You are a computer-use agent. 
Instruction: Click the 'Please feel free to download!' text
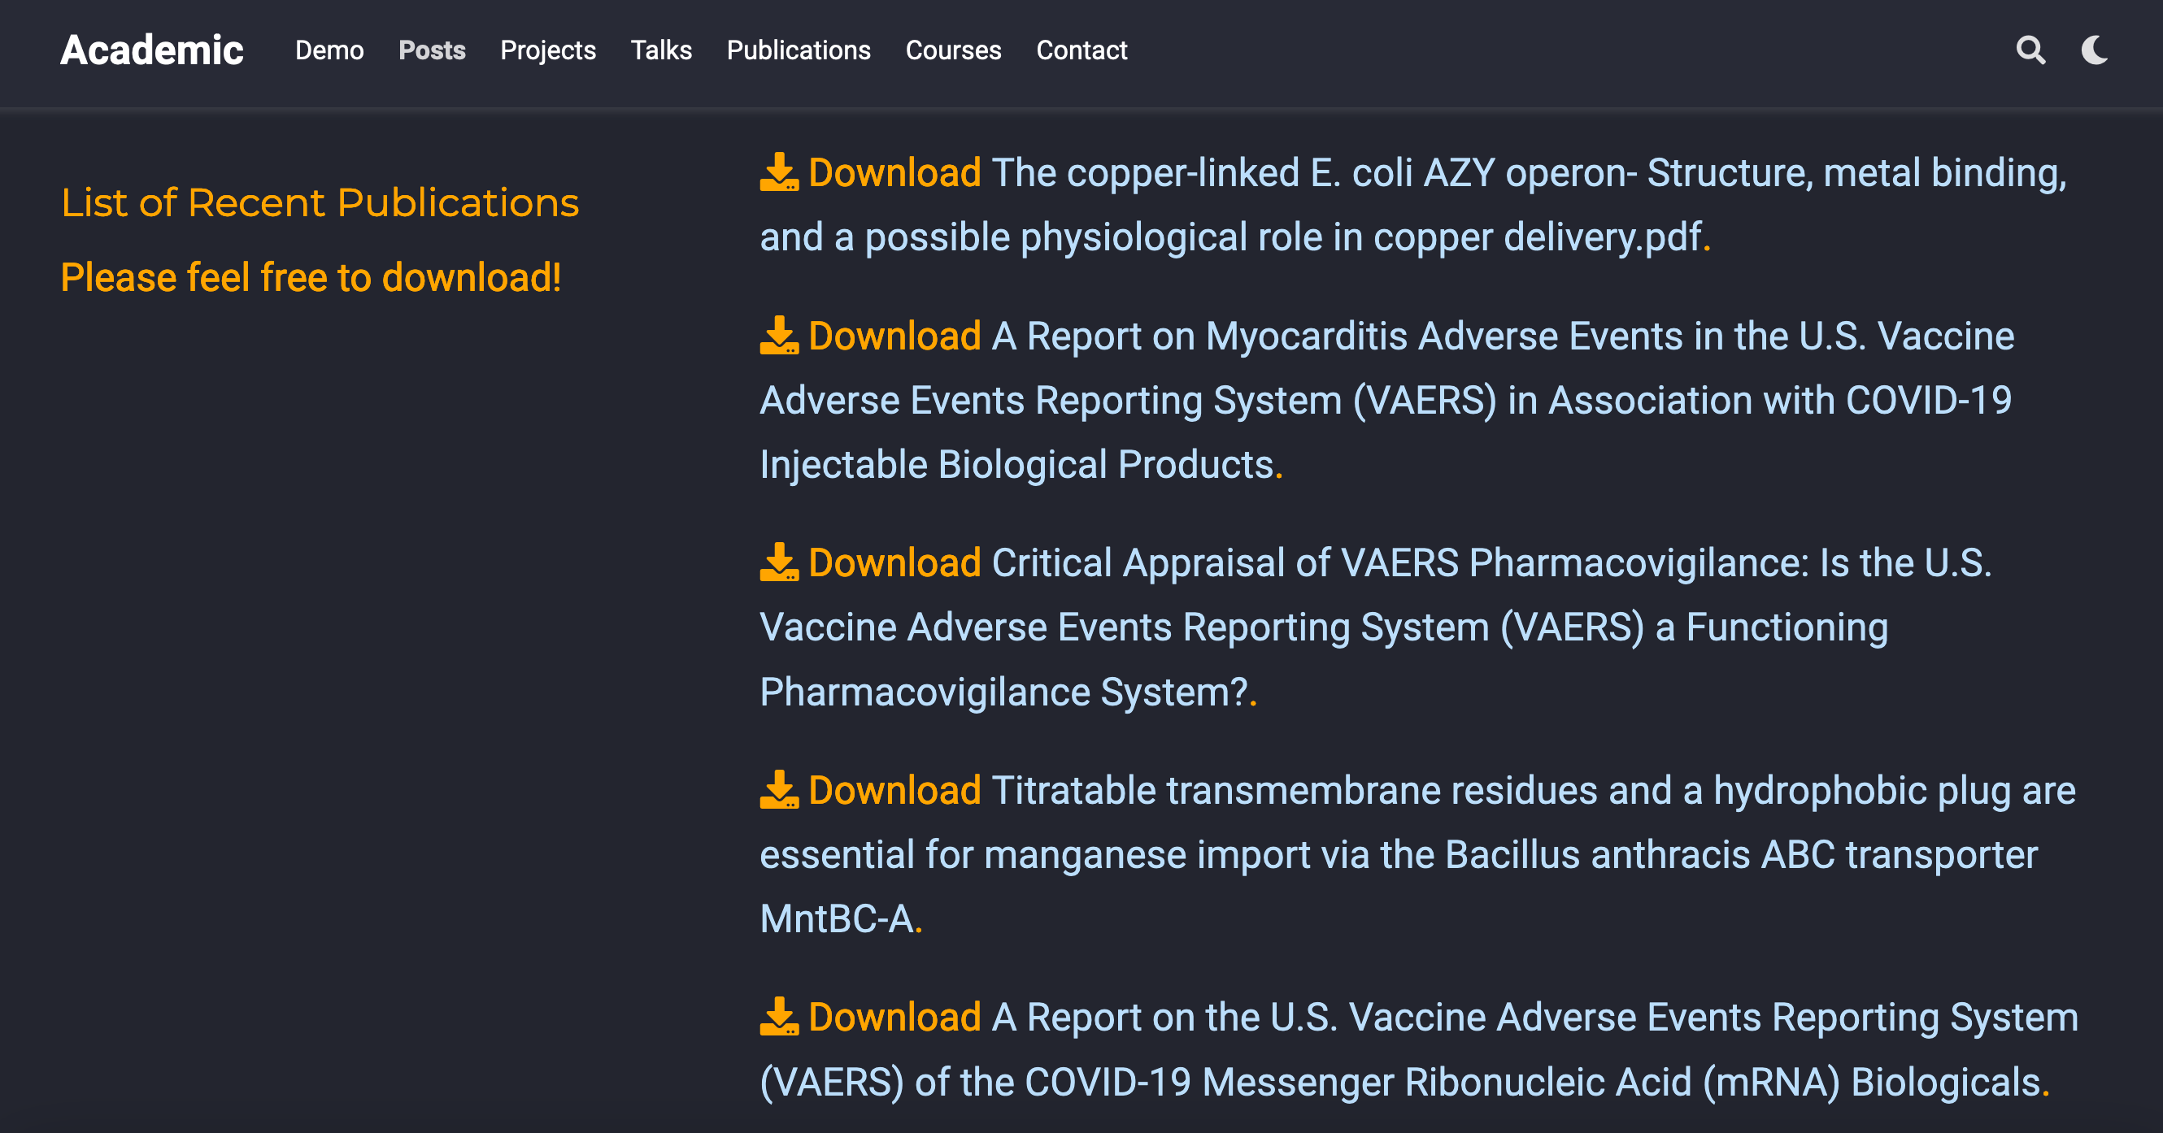pyautogui.click(x=311, y=278)
